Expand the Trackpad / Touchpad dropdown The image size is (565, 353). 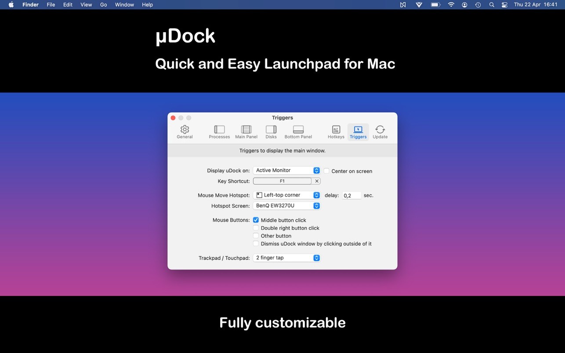click(x=286, y=258)
